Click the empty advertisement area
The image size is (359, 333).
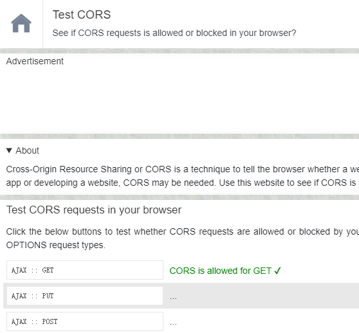tap(179, 100)
